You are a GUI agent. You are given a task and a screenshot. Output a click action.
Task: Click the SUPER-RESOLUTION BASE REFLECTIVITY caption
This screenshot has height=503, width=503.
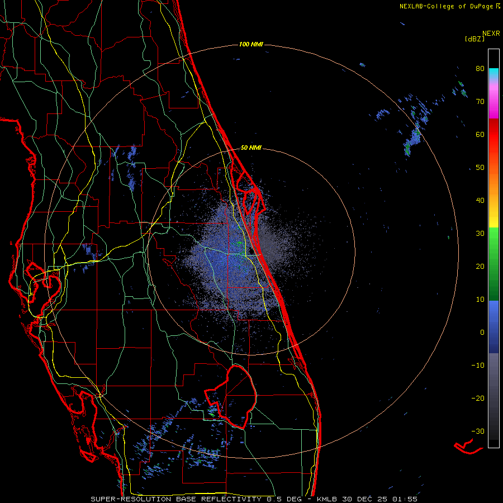177,499
